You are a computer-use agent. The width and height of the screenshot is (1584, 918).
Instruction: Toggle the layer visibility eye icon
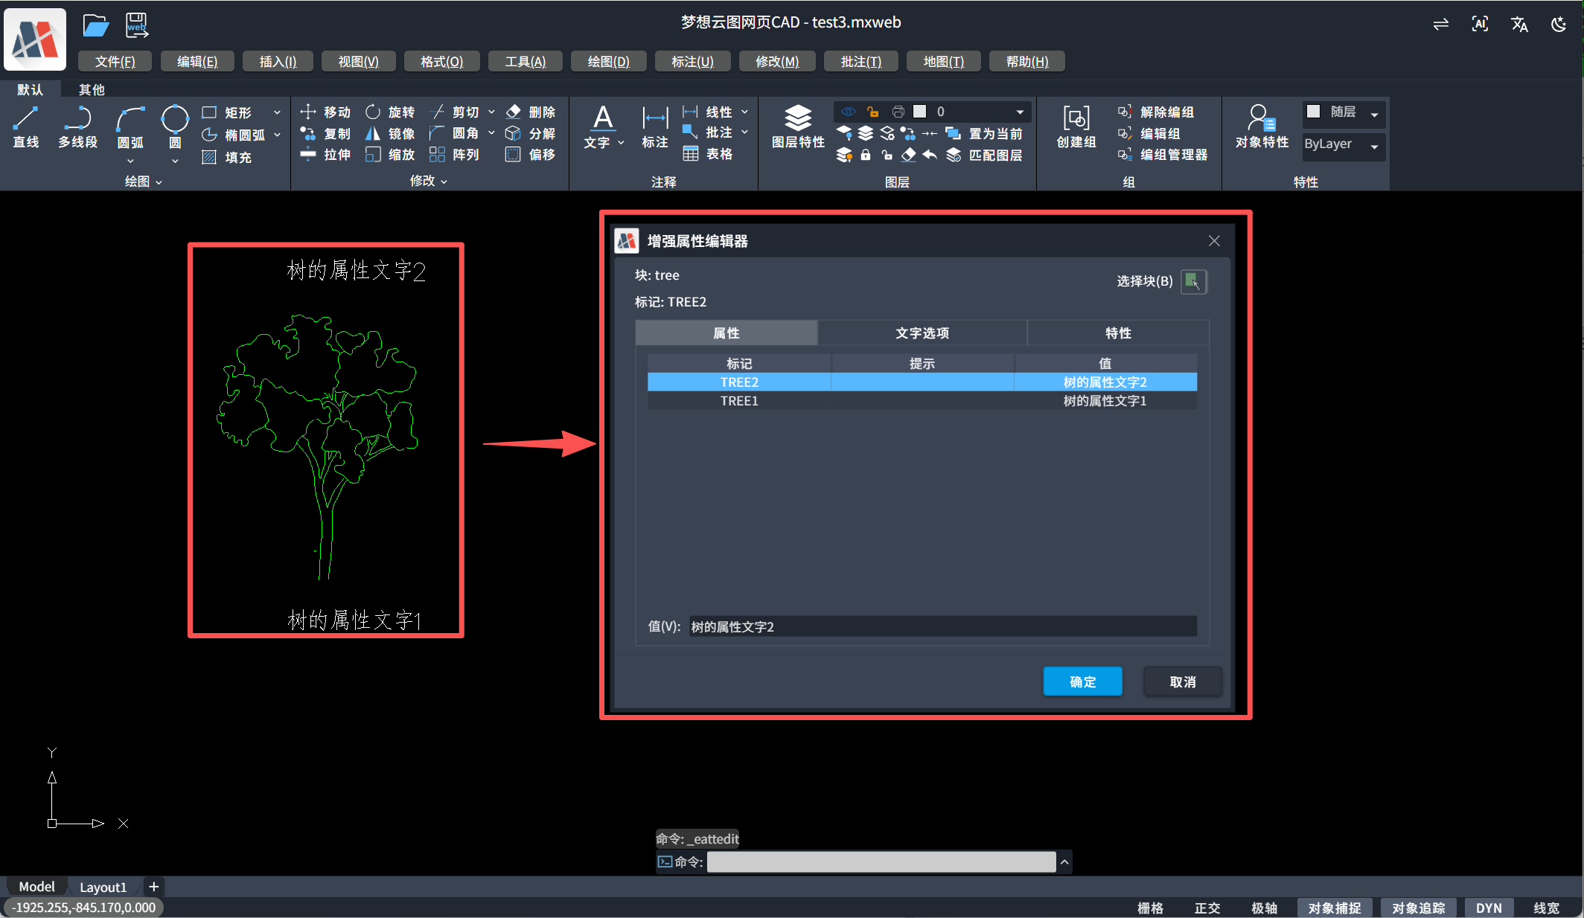848,112
